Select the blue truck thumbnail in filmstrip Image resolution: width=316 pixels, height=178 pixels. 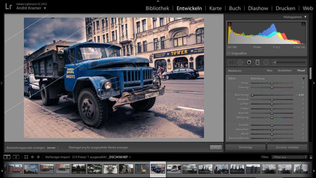coord(158,169)
